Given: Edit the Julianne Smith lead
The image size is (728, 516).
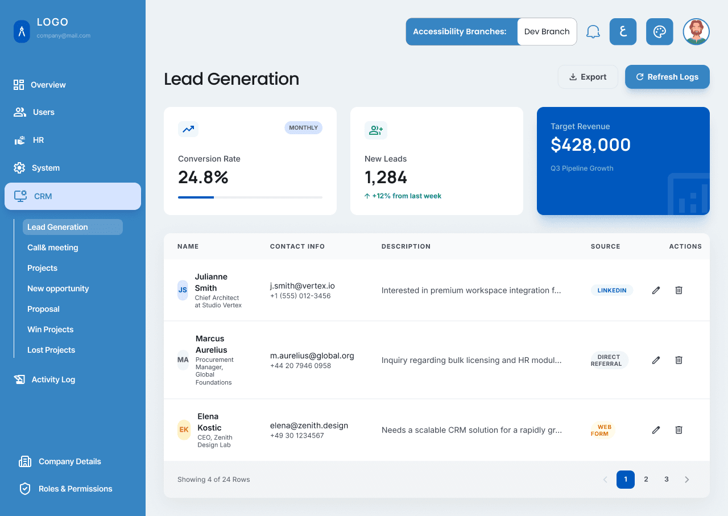Looking at the screenshot, I should point(656,290).
